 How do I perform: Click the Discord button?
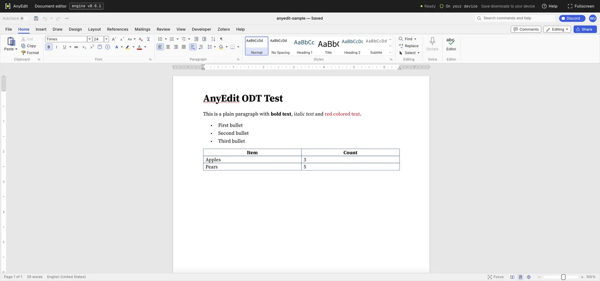point(572,18)
